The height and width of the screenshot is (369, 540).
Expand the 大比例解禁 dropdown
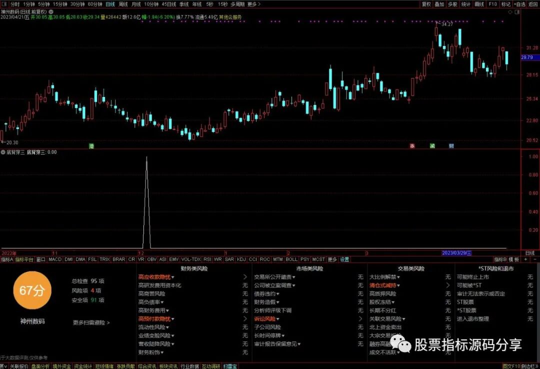[x=384, y=277]
